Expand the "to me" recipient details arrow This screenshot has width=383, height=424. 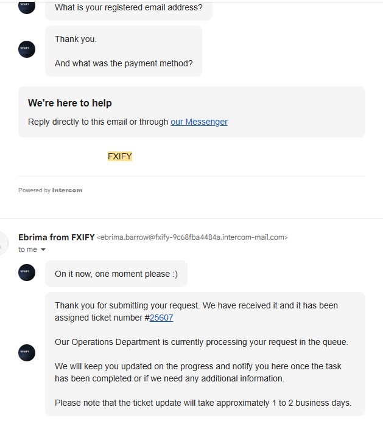[43, 249]
